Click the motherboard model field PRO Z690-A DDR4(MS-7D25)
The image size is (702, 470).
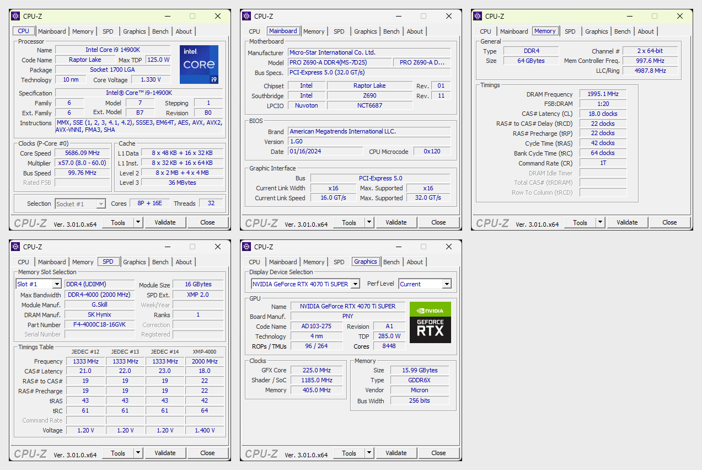341,62
